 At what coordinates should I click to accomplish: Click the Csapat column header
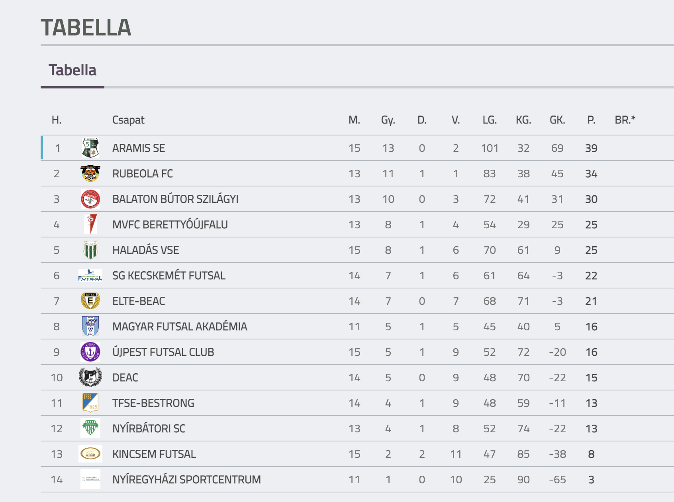click(x=128, y=120)
